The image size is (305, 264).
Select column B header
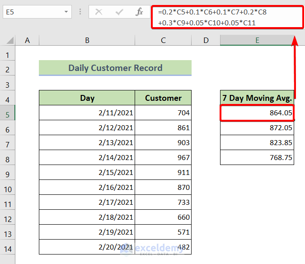click(x=87, y=41)
